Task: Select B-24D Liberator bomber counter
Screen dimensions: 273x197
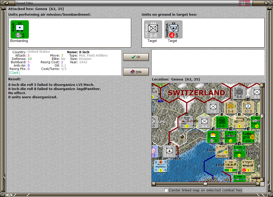Action: coord(248,137)
